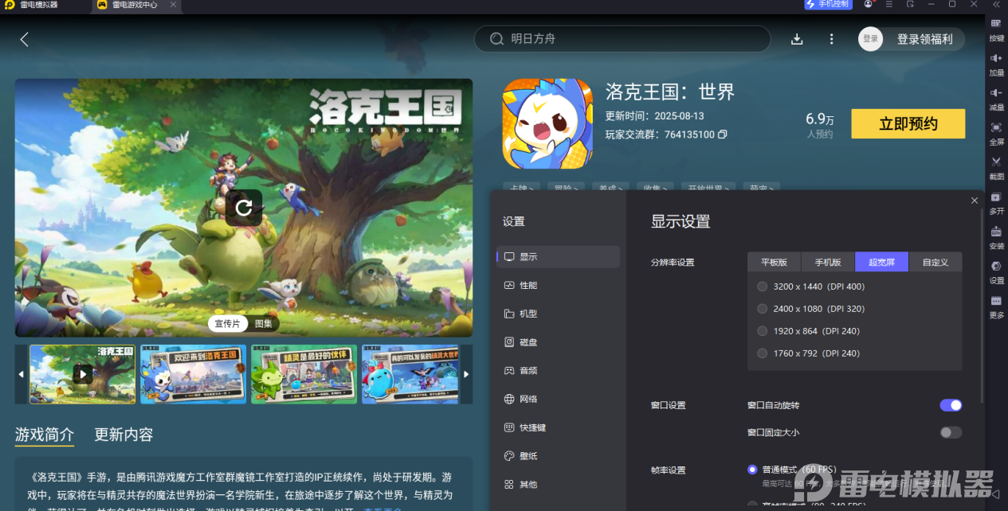This screenshot has height=511, width=1008.
Task: Open the three-dot more options menu
Action: coord(831,39)
